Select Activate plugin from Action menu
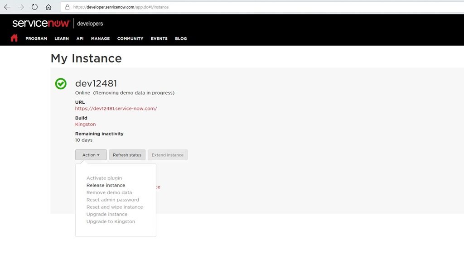The image size is (464, 264). pos(104,178)
